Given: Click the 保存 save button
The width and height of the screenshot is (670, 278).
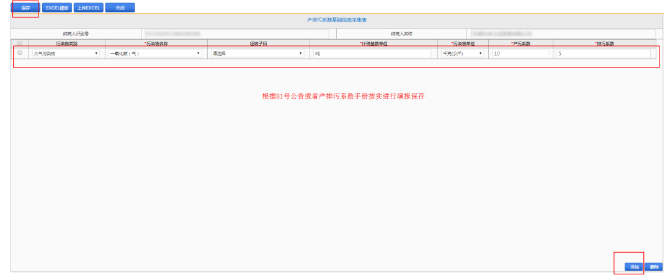Looking at the screenshot, I should 25,7.
